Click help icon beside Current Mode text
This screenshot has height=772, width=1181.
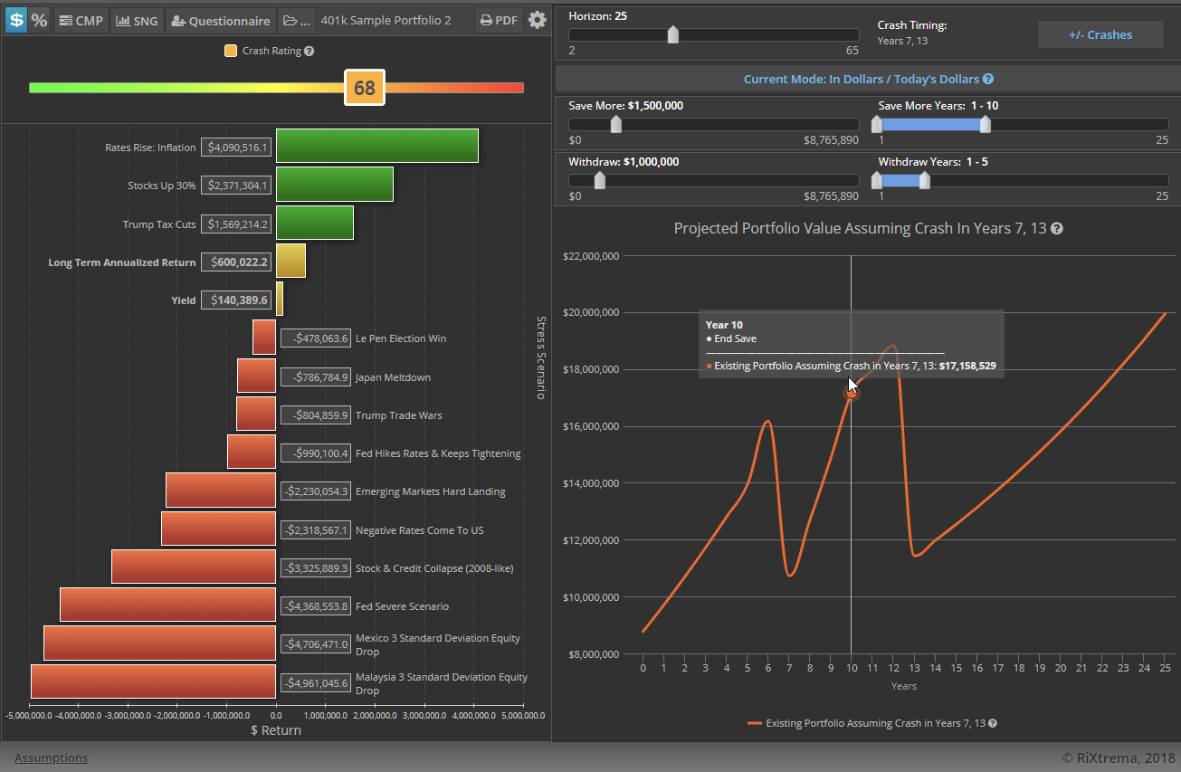[988, 80]
